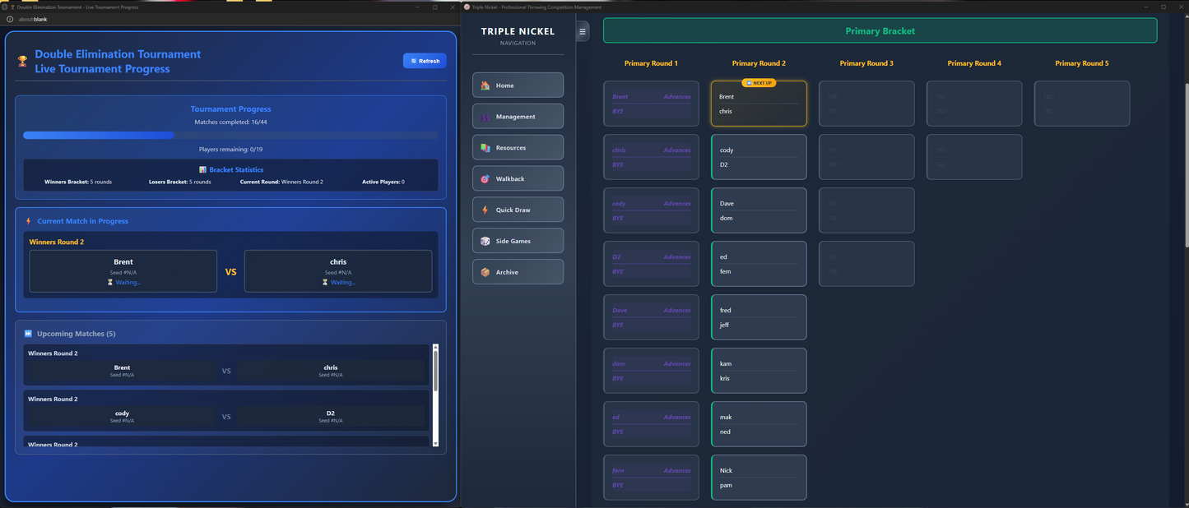Click the site info icon in address bar
The height and width of the screenshot is (508, 1189).
pyautogui.click(x=10, y=19)
